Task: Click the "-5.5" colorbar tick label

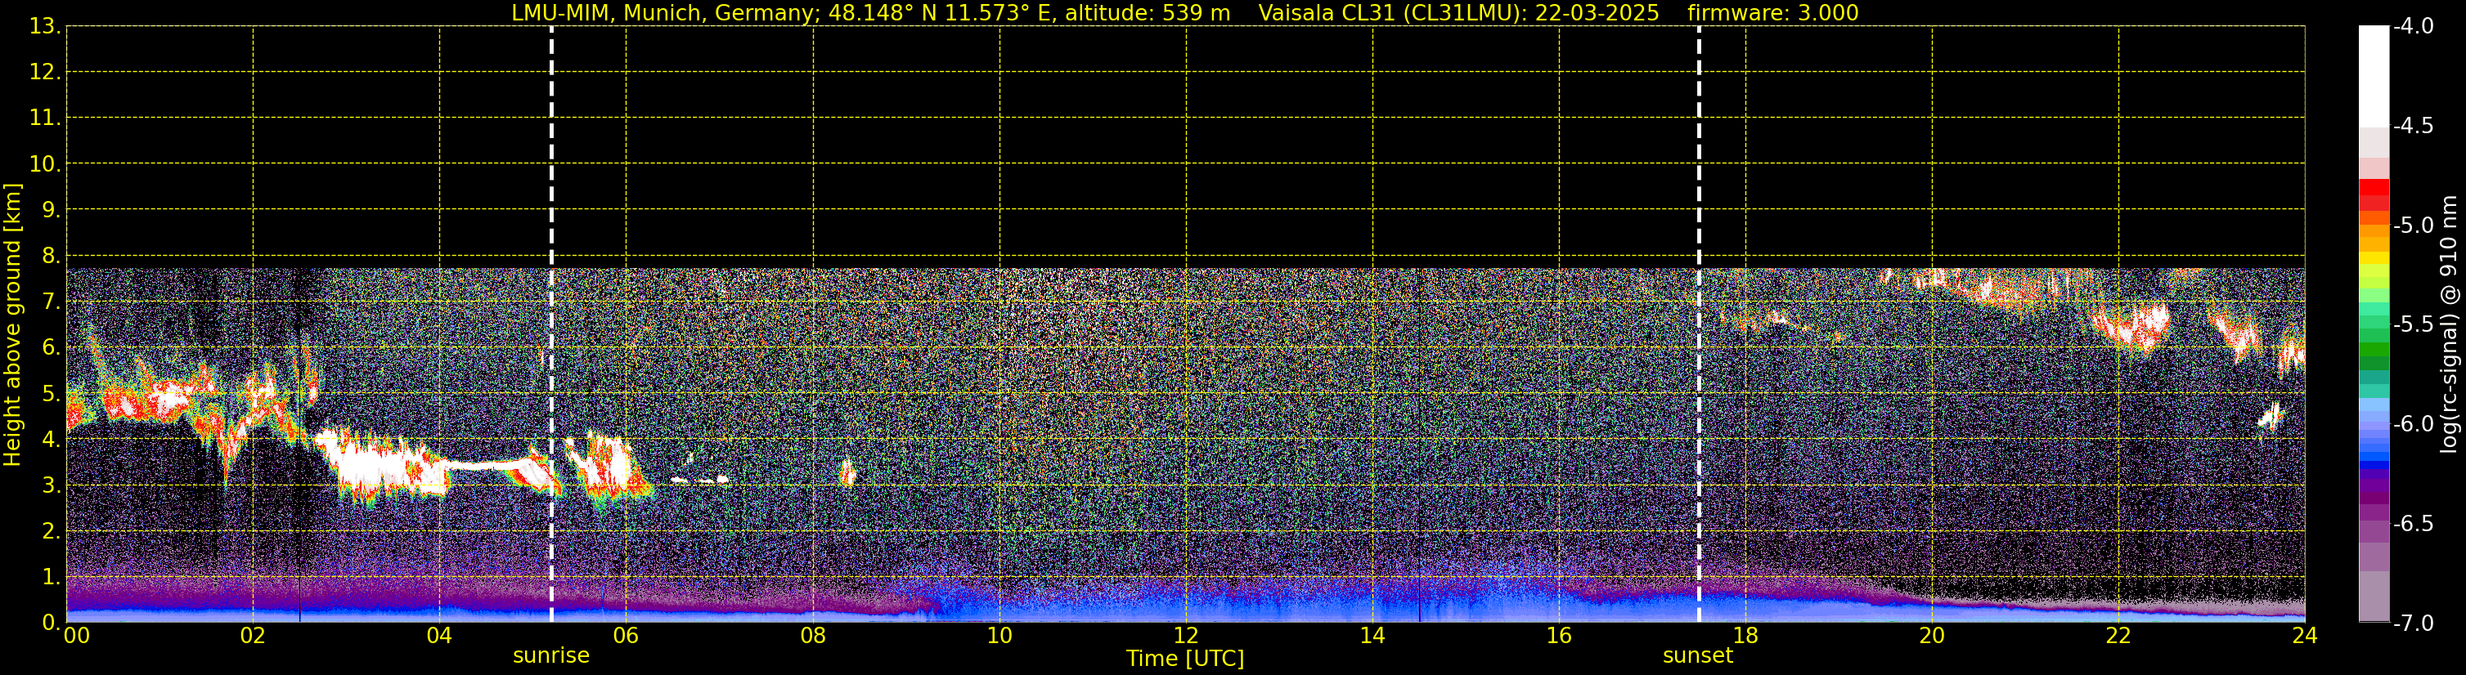Action: pyautogui.click(x=2414, y=325)
